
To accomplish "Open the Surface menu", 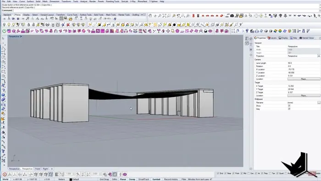I will [x=30, y=1].
